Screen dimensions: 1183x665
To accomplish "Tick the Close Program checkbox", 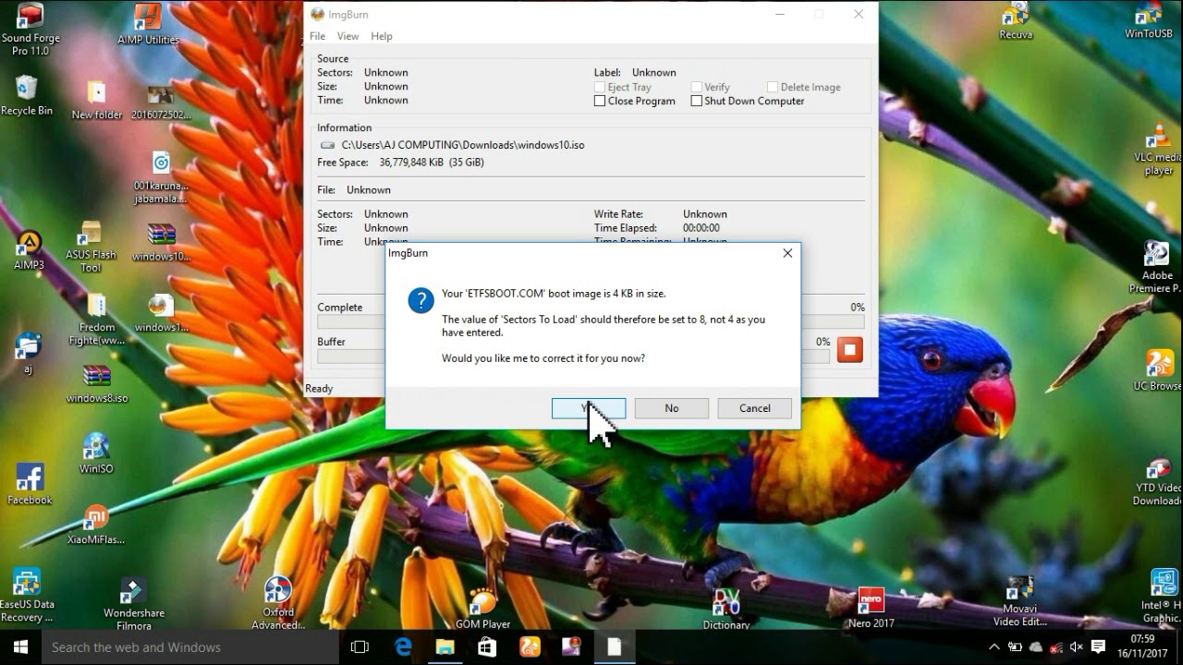I will [600, 101].
